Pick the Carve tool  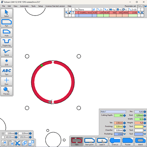click(6, 52)
